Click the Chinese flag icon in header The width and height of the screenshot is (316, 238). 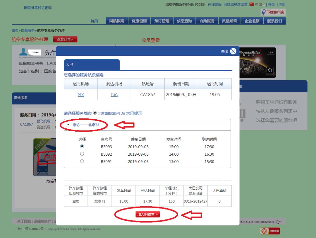[x=251, y=4]
